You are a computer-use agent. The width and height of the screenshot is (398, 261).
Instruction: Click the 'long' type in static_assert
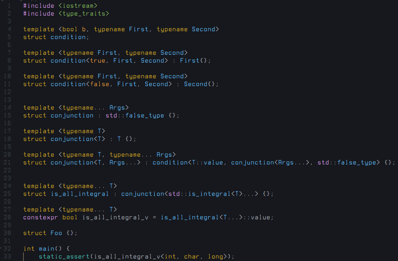click(x=215, y=256)
